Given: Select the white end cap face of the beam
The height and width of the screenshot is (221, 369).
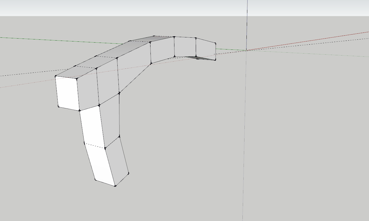Looking at the screenshot, I should (x=68, y=93).
